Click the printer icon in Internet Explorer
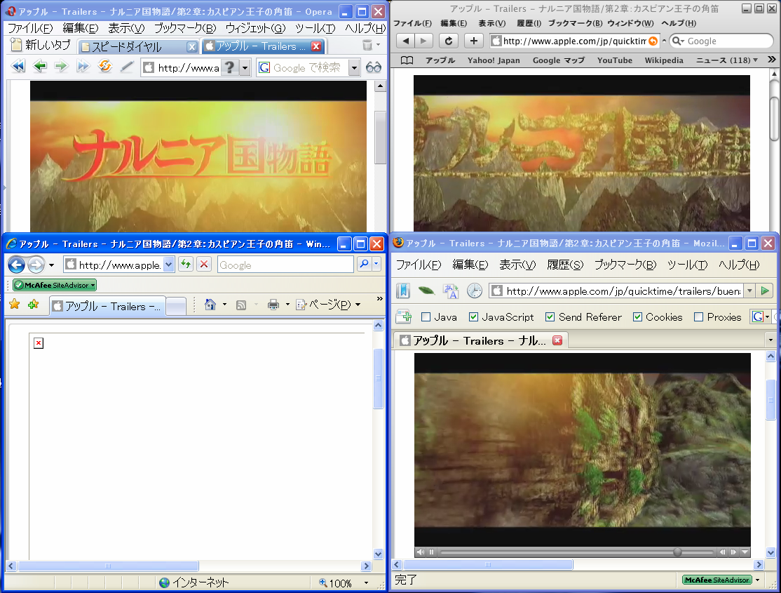Screen dimensions: 781x593 coord(273,305)
